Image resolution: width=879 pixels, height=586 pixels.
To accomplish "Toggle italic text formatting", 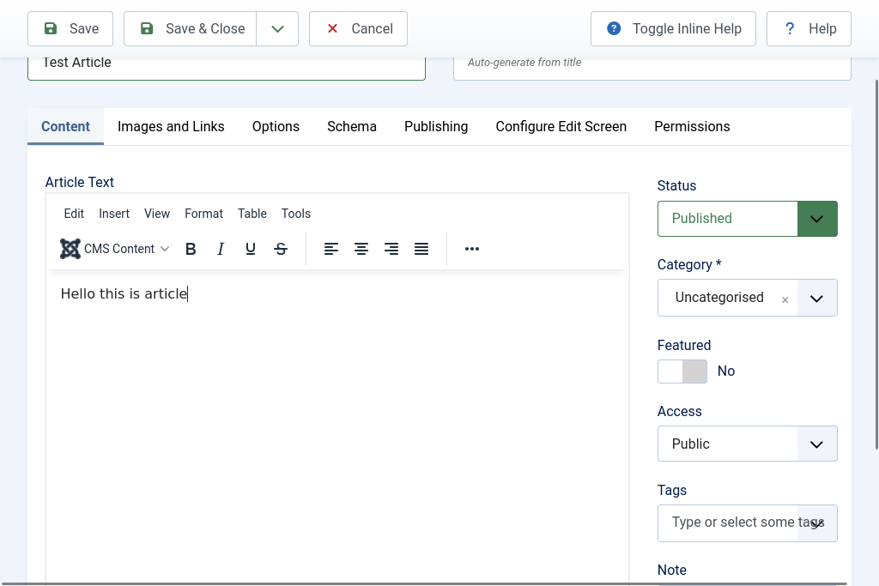I will coord(221,249).
